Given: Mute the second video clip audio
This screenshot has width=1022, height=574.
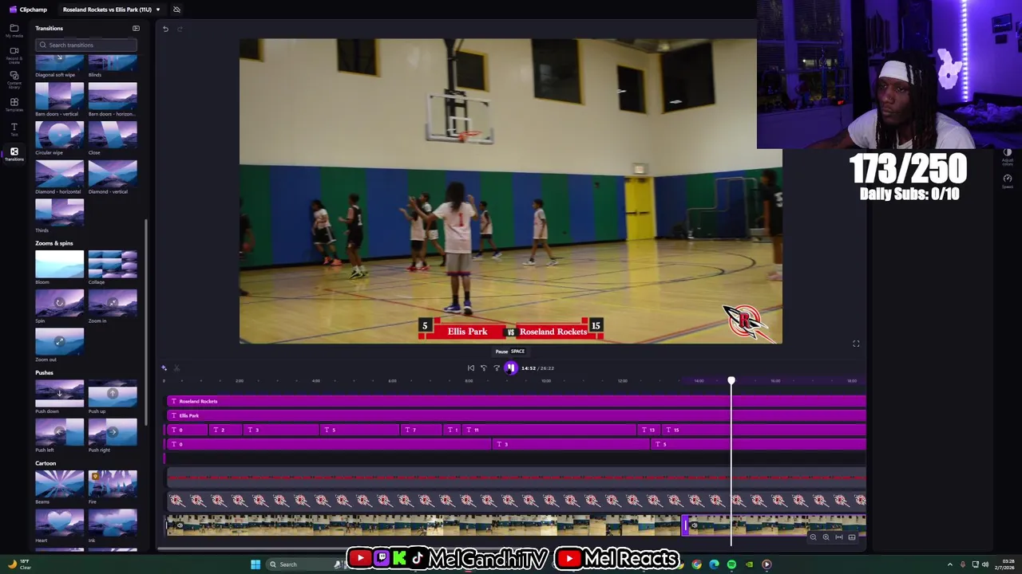Looking at the screenshot, I should (x=694, y=525).
